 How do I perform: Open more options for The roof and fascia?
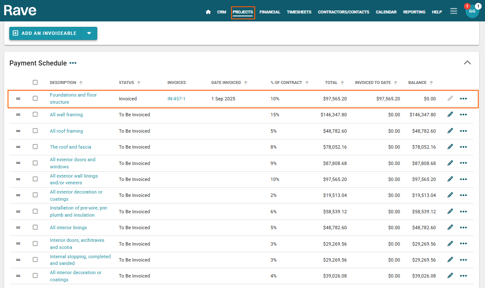(464, 147)
